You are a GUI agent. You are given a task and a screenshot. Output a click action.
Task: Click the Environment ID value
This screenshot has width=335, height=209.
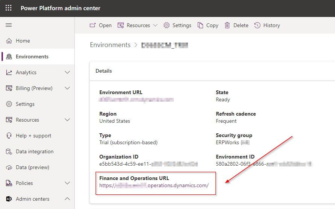[264, 164]
